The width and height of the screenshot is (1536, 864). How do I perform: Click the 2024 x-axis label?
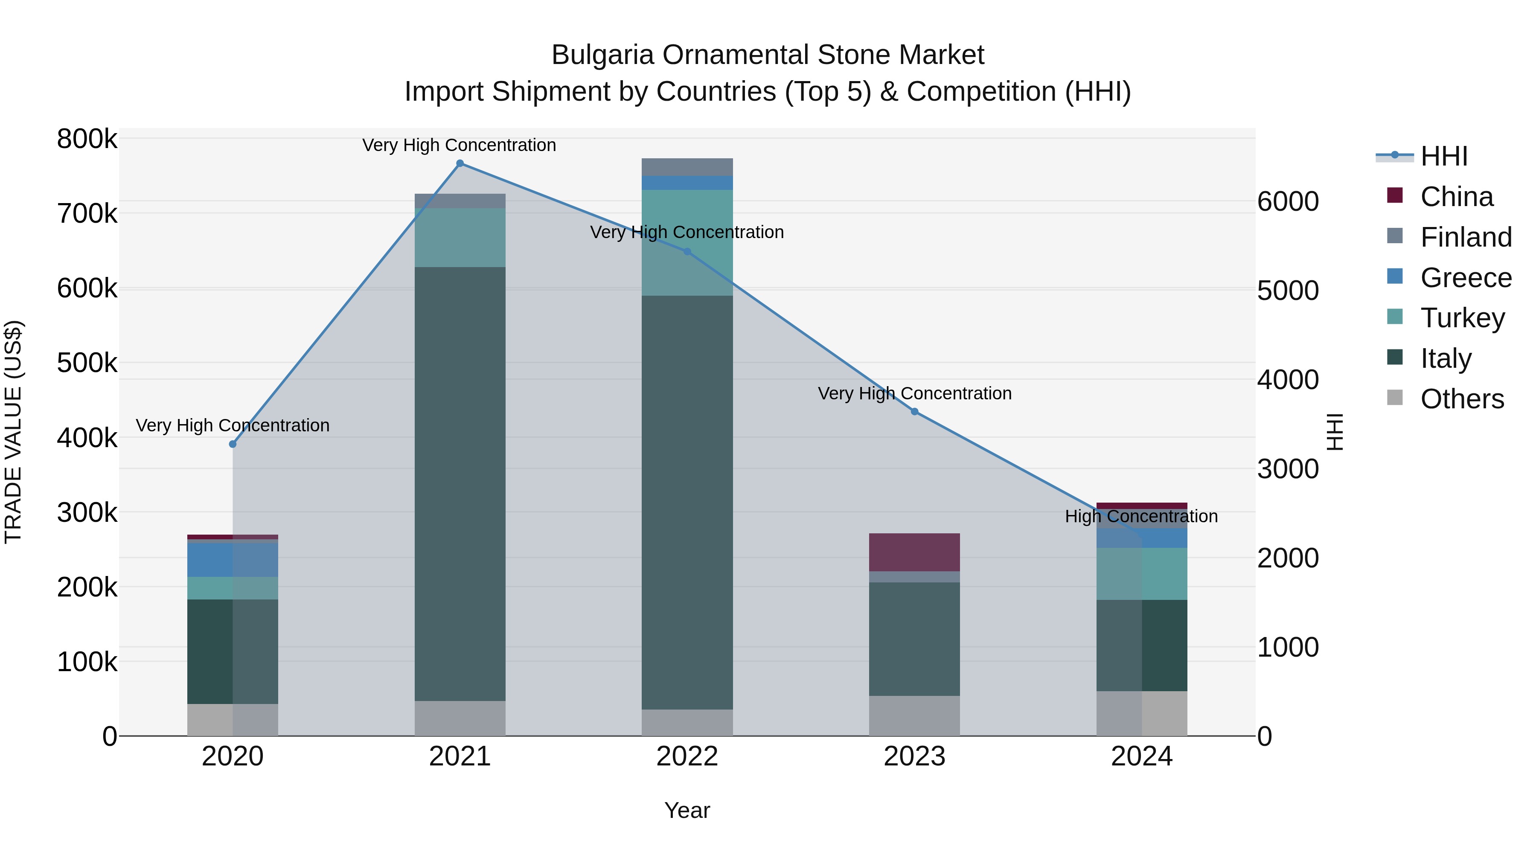(x=1142, y=756)
